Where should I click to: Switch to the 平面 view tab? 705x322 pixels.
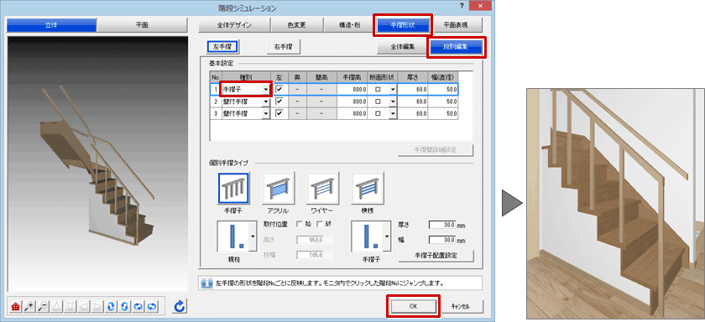(x=142, y=25)
